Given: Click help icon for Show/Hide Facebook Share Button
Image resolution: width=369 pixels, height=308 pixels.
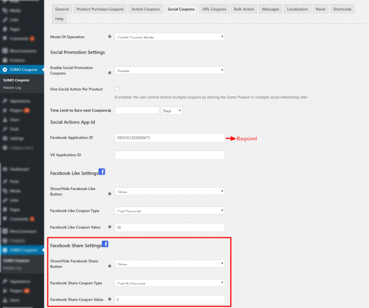Looking at the screenshot, I should 110,267.
